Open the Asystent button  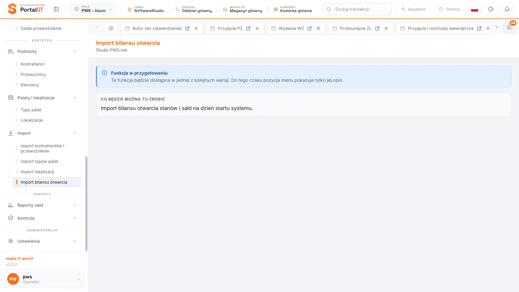coord(413,9)
